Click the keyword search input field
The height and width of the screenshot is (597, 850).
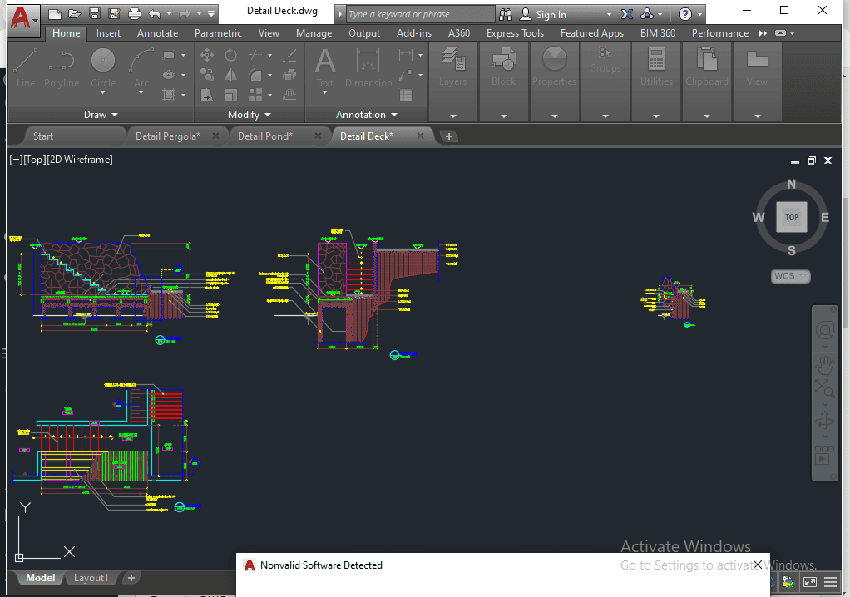coord(420,15)
